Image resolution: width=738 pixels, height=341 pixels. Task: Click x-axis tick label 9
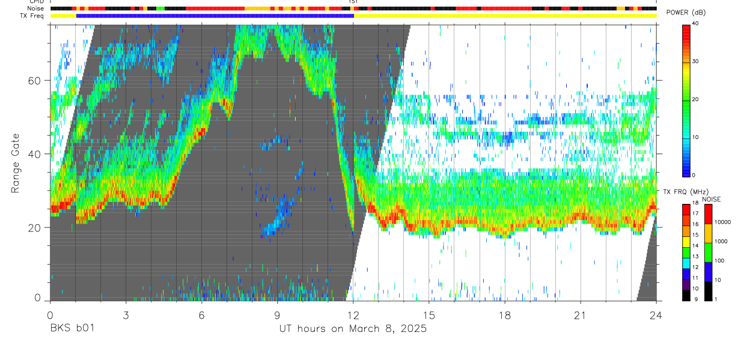coord(277,315)
